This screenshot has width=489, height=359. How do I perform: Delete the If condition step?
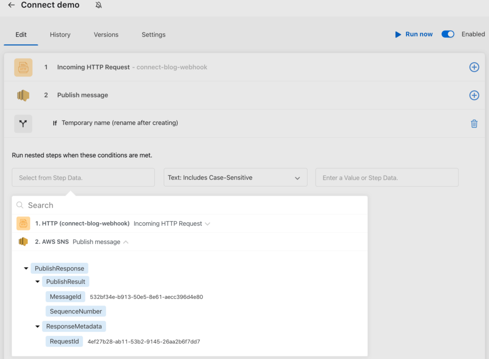pos(474,124)
